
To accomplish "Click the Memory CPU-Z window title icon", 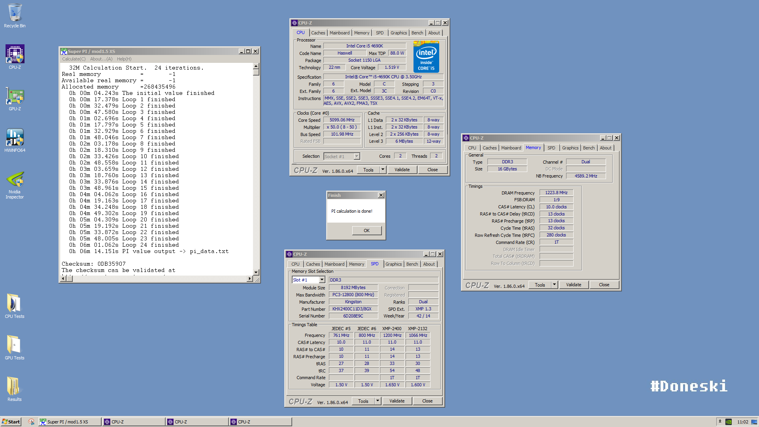I will pos(466,138).
